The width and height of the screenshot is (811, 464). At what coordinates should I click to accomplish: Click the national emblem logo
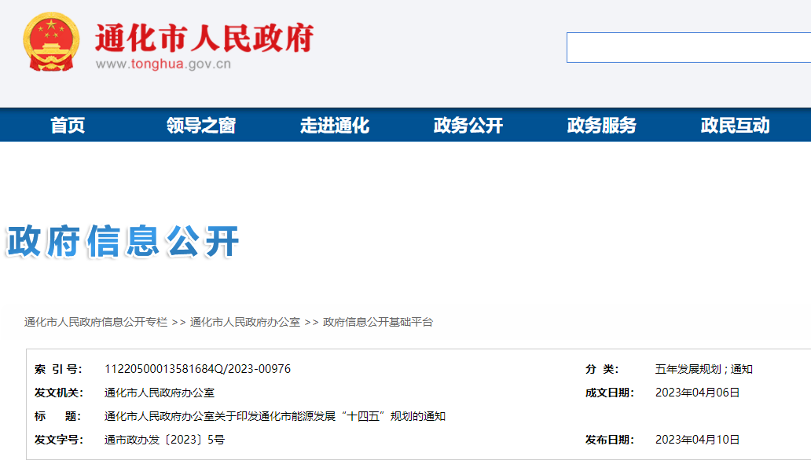[x=51, y=42]
